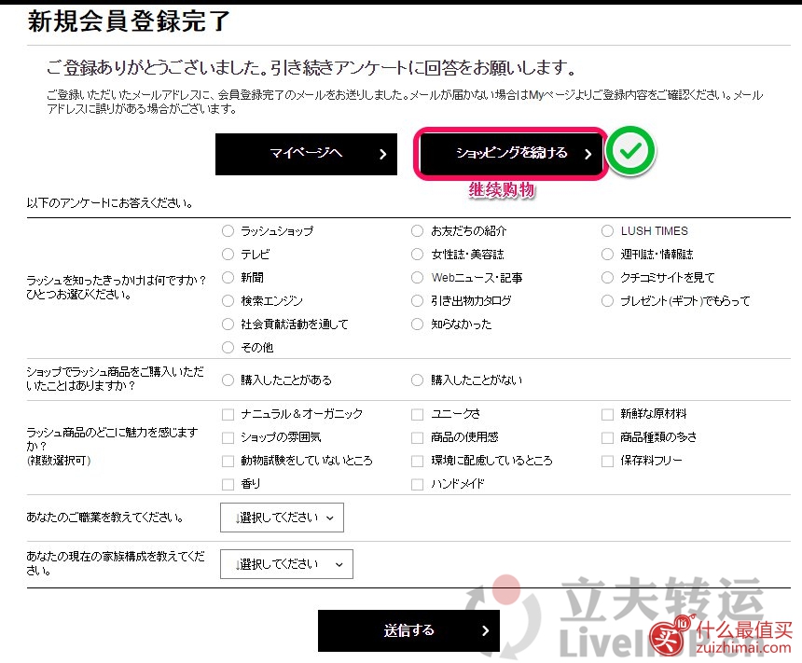The height and width of the screenshot is (663, 802).
Task: Select LUSH TIMES radio option
Action: point(607,231)
